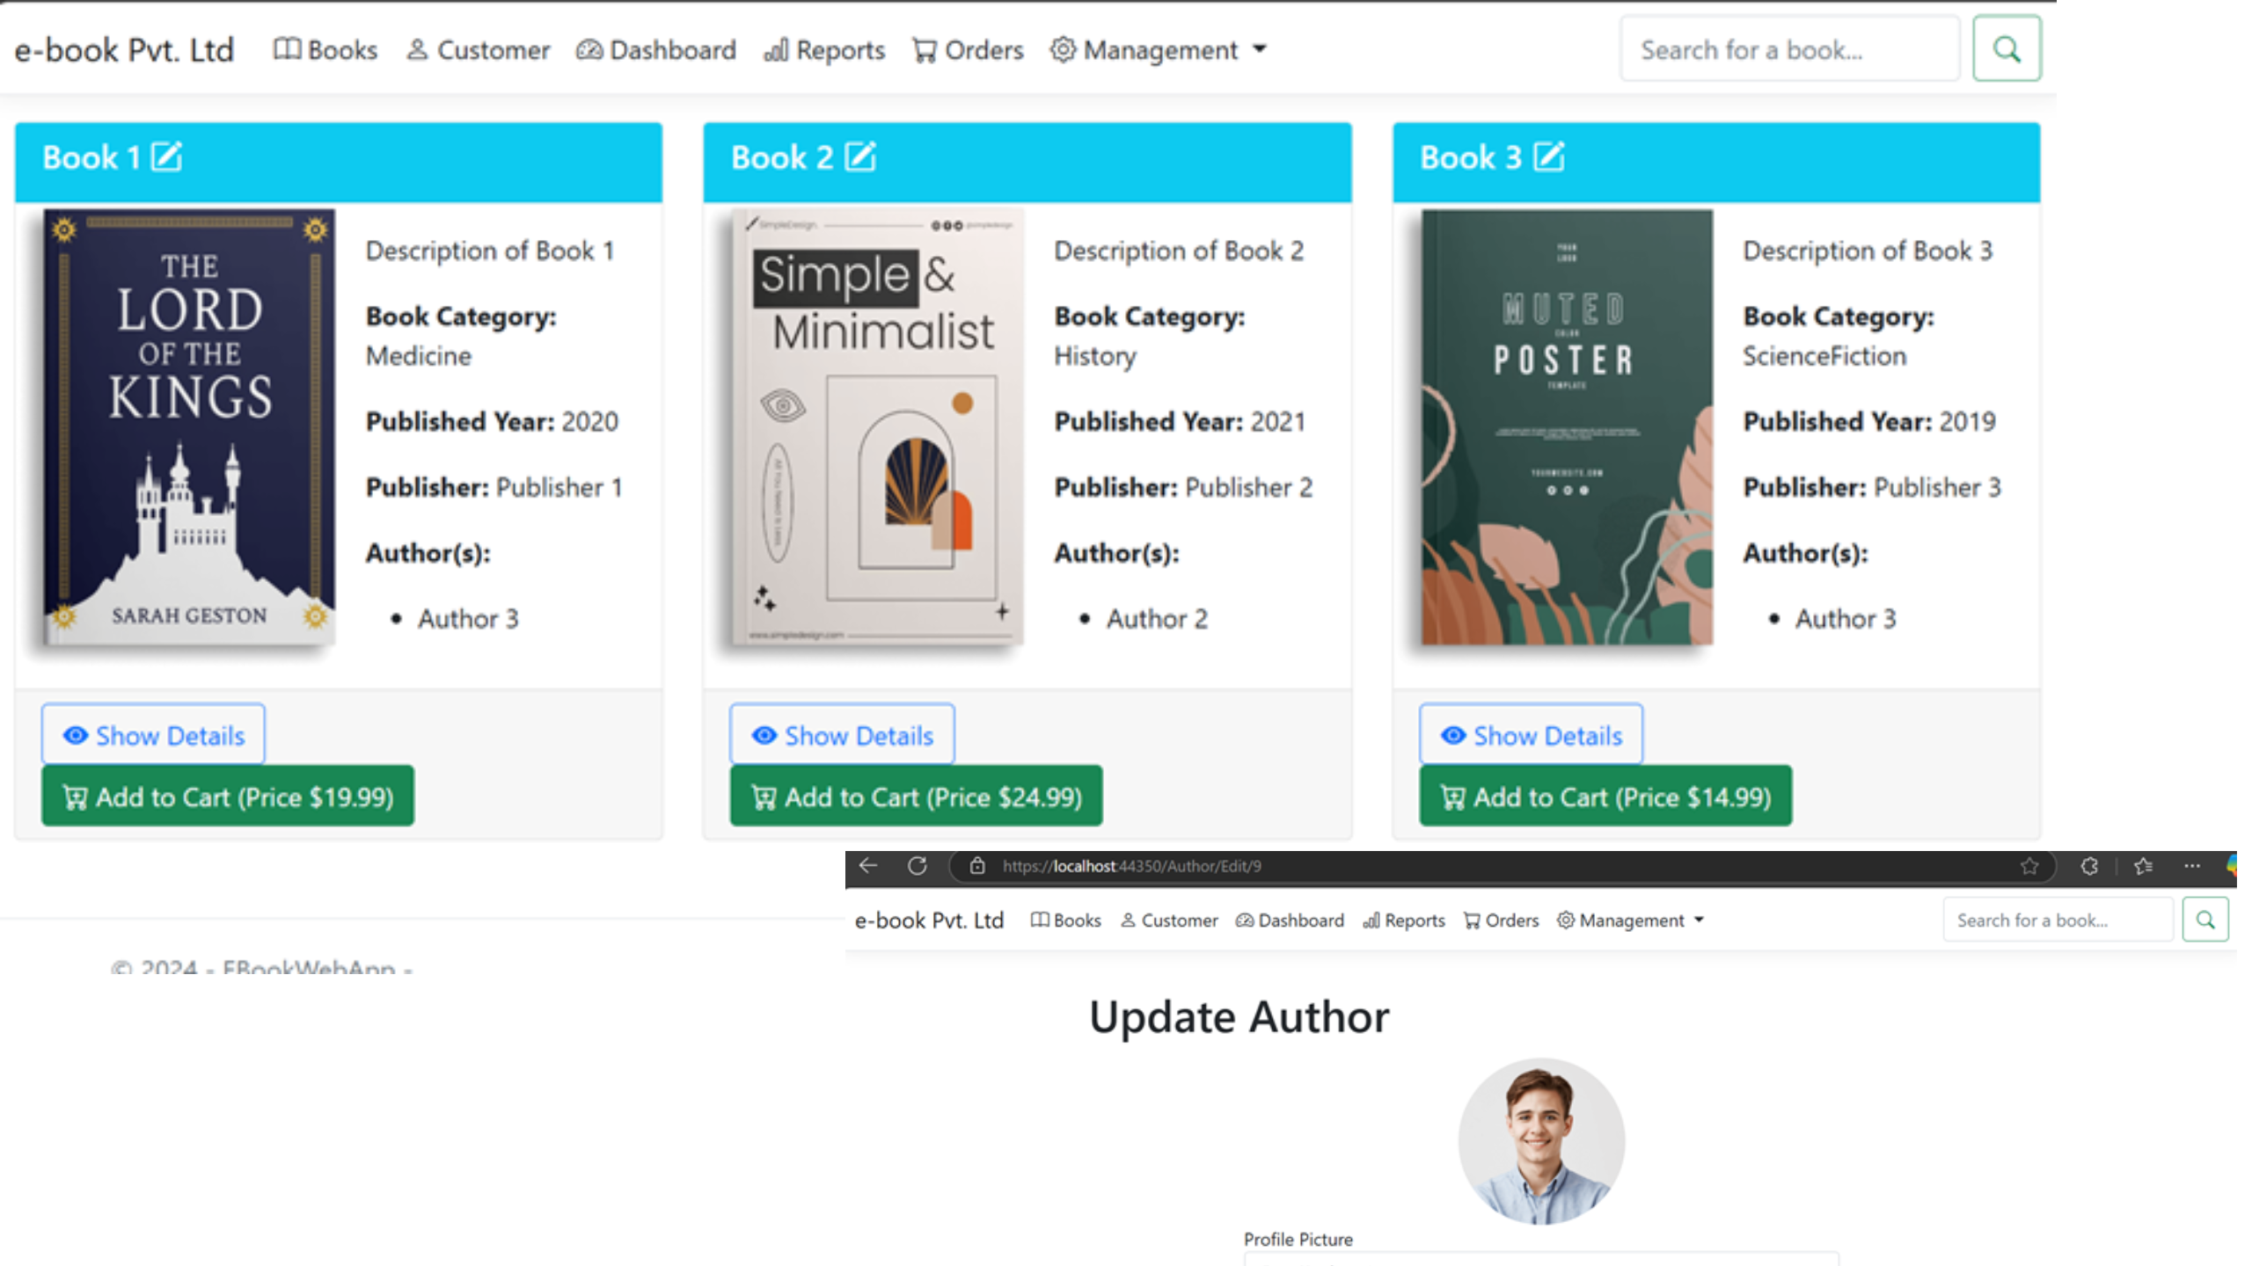Expand the Management dropdown in top navbar
2252x1266 pixels.
pyautogui.click(x=1159, y=50)
